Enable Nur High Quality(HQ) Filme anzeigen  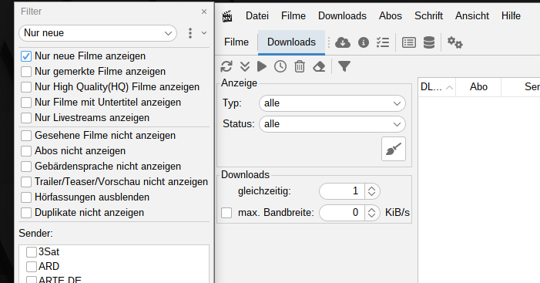click(26, 87)
